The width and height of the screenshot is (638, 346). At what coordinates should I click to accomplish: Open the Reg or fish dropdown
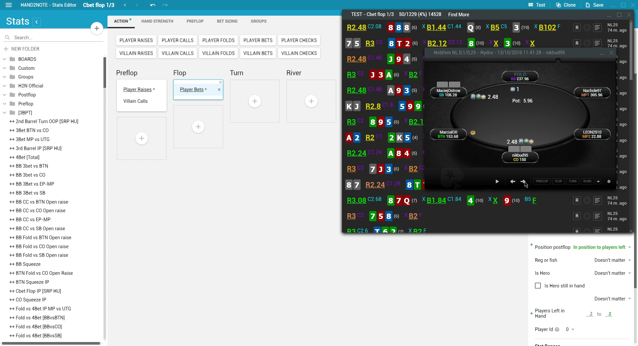(612, 260)
